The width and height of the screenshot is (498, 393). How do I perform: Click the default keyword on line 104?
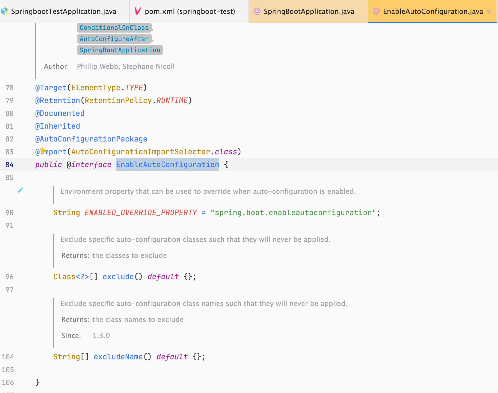pos(172,357)
